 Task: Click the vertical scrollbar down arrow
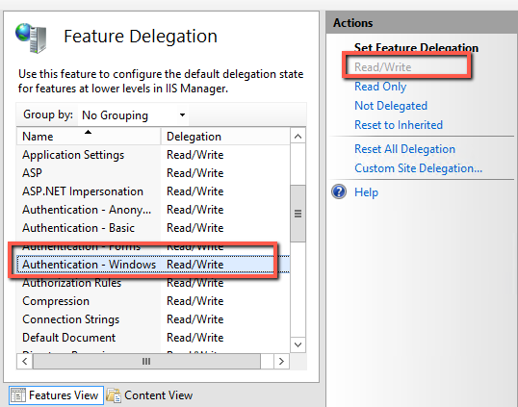pyautogui.click(x=298, y=345)
